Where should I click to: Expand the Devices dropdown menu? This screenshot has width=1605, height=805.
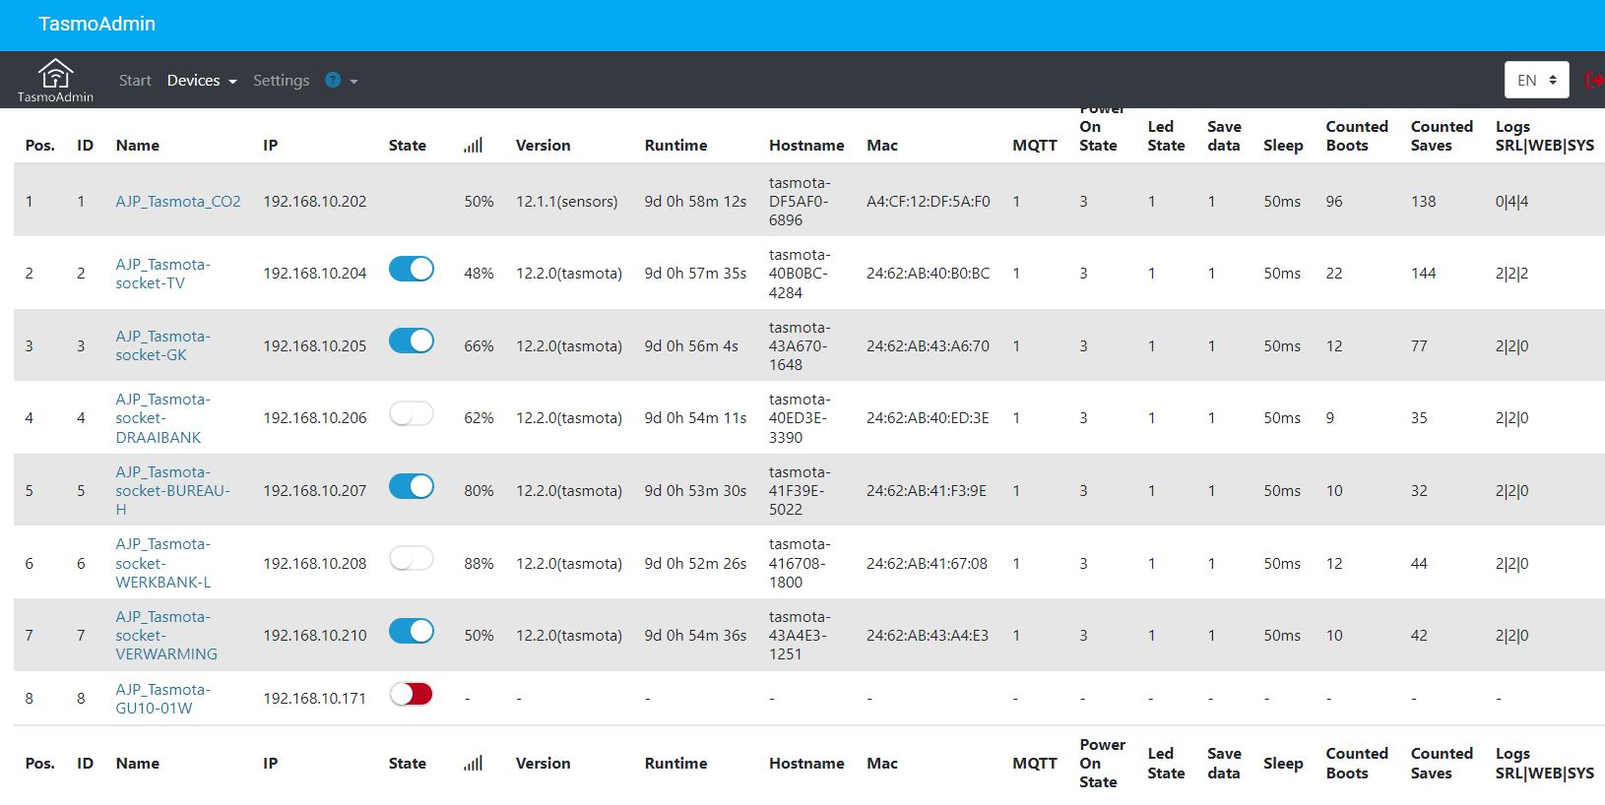point(202,81)
